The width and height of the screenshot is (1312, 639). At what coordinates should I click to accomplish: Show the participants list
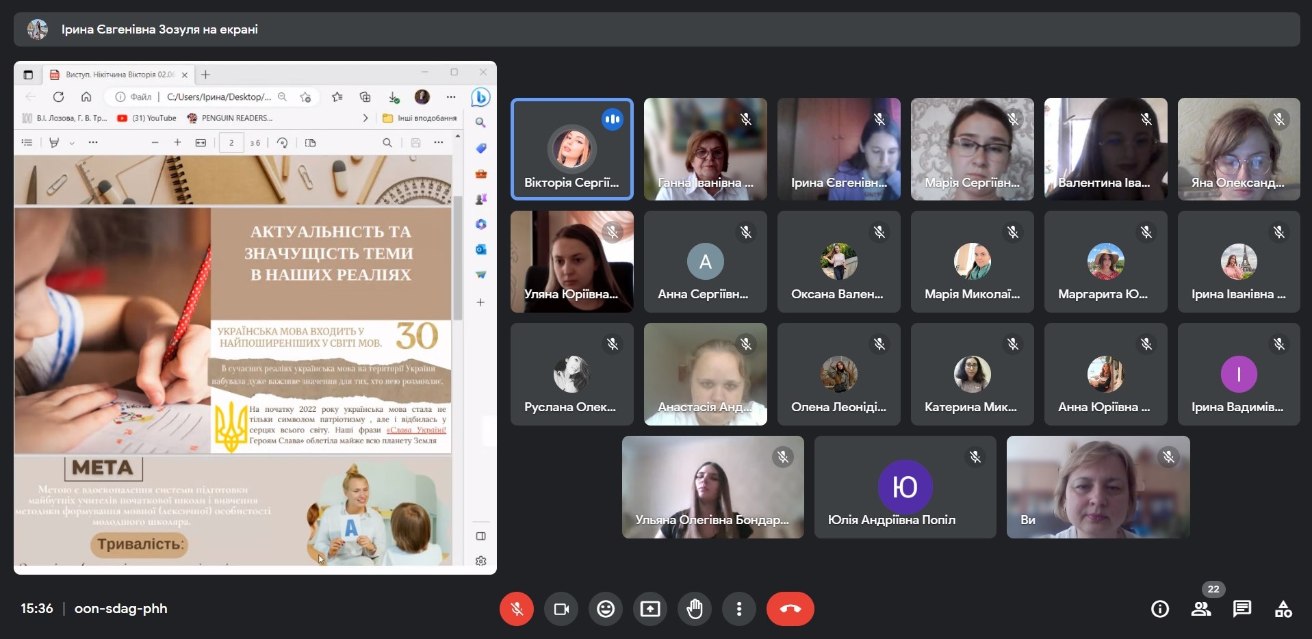click(1200, 609)
